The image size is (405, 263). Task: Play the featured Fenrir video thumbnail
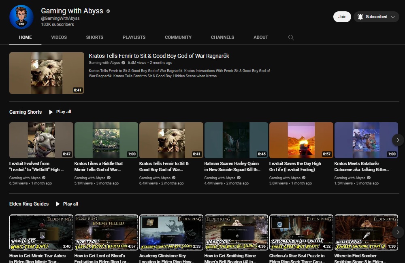(x=47, y=73)
